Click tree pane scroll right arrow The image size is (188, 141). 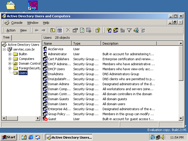point(38,118)
